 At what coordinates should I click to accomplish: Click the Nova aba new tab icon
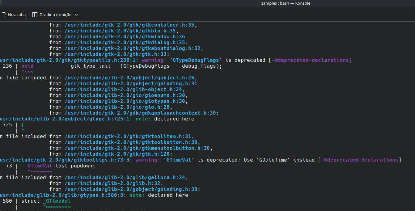tap(4, 15)
